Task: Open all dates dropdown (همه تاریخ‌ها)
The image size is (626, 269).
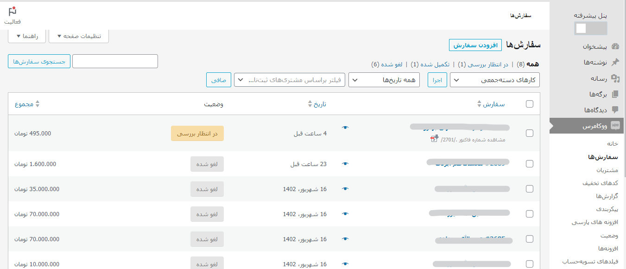Action: pos(384,80)
